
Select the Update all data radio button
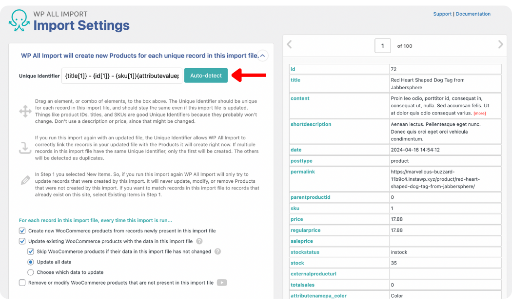click(x=31, y=262)
